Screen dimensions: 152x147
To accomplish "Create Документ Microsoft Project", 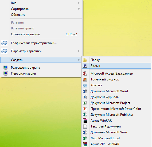I will pos(117,103).
